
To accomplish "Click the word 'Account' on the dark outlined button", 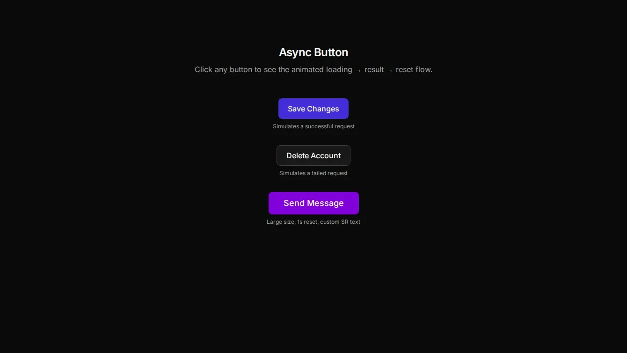I will point(326,156).
